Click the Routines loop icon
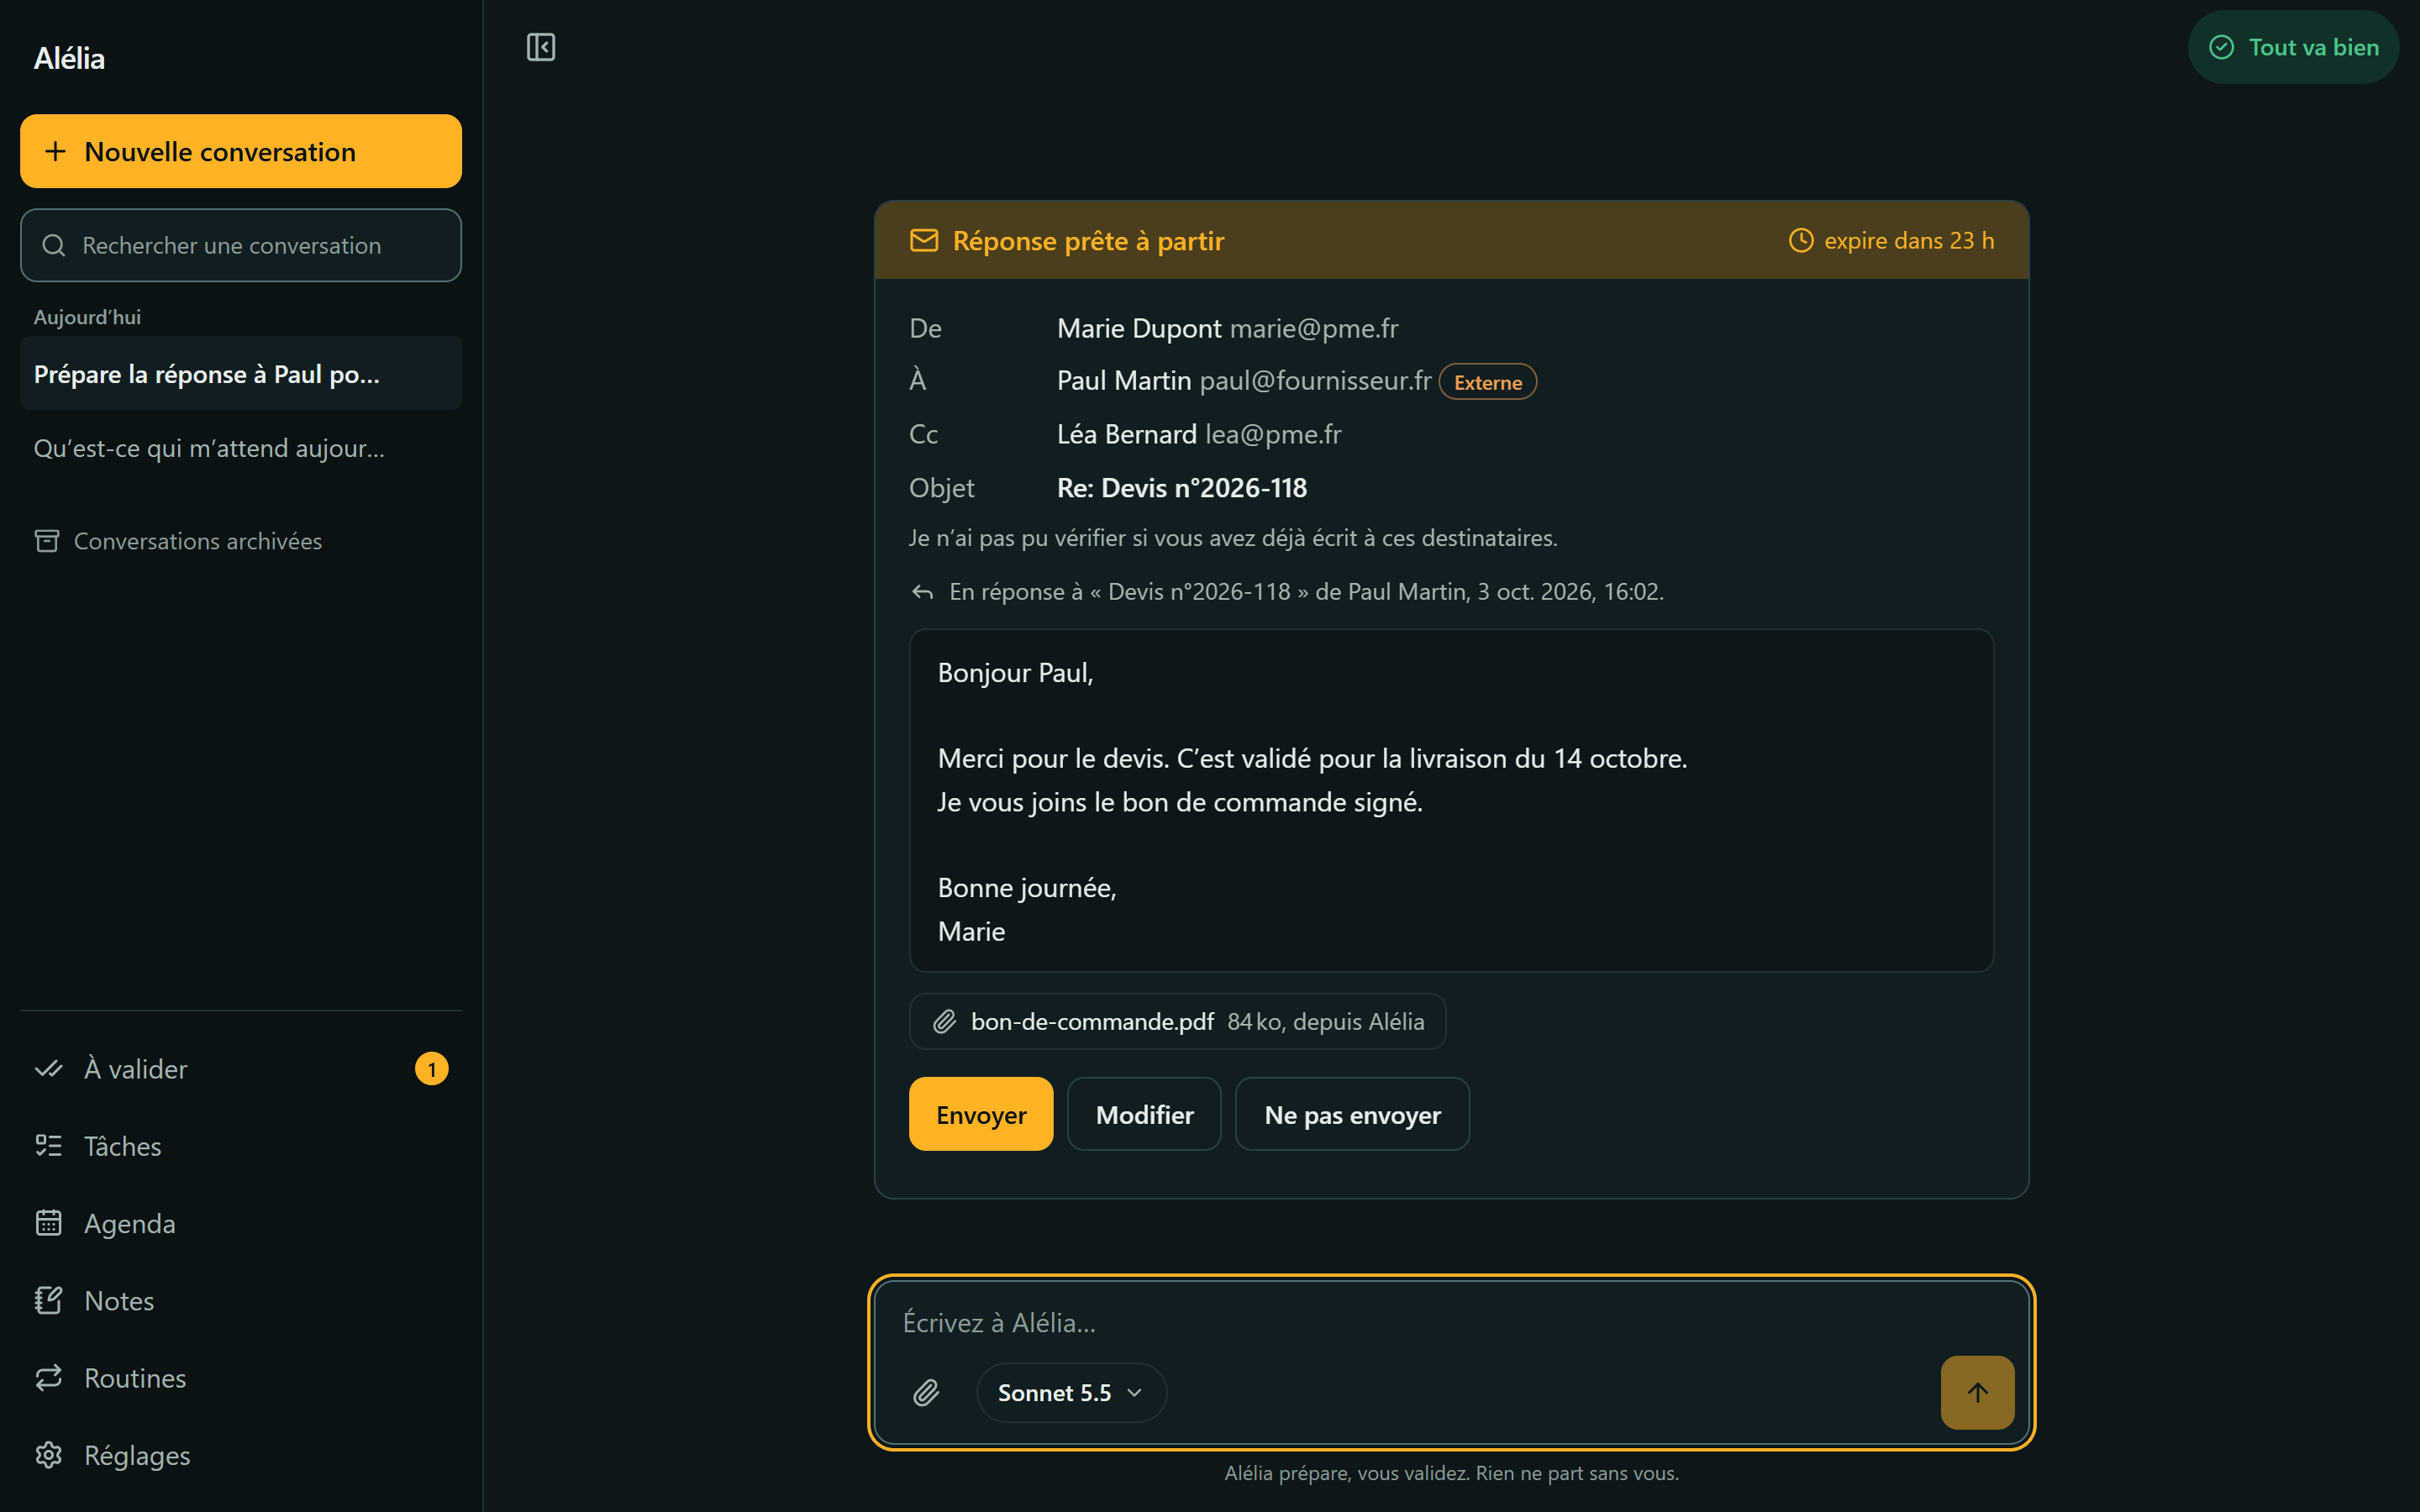2420x1512 pixels. (48, 1378)
